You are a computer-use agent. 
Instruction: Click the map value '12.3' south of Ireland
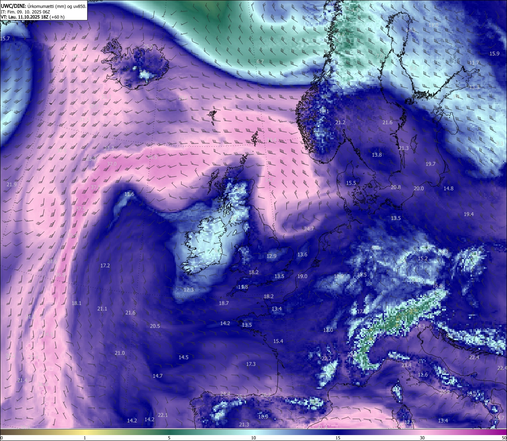[189, 290]
